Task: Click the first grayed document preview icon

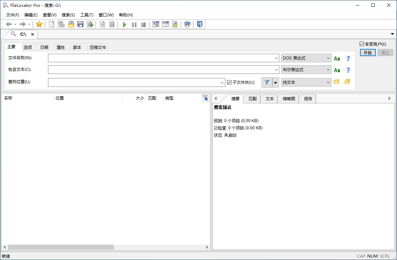Action: [x=102, y=24]
